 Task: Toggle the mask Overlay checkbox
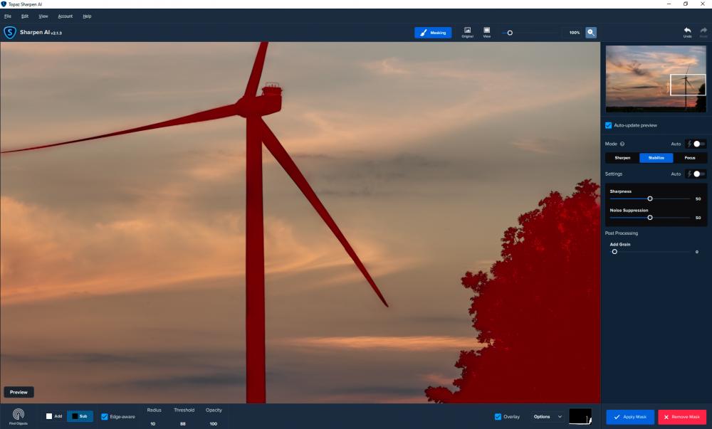point(498,417)
